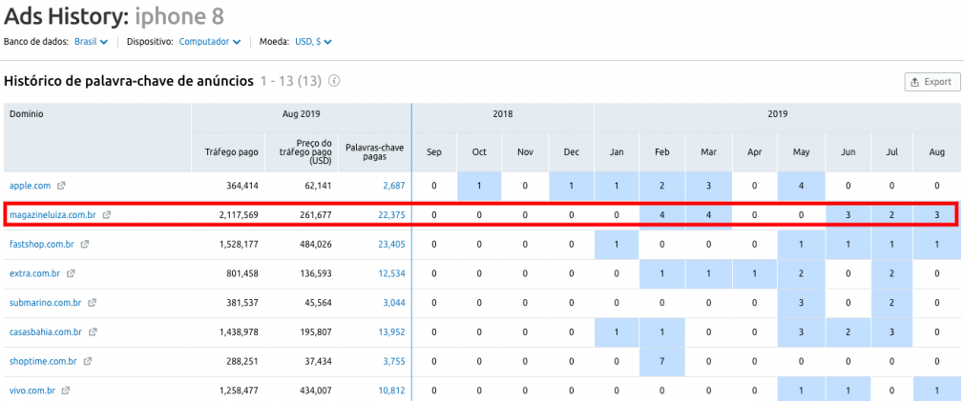This screenshot has width=964, height=401.
Task: Click apple.com May 2019 cell showing 4
Action: [x=801, y=186]
